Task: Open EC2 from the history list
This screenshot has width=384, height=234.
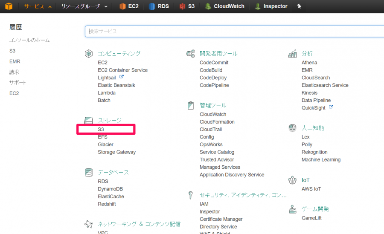Action: 14,93
